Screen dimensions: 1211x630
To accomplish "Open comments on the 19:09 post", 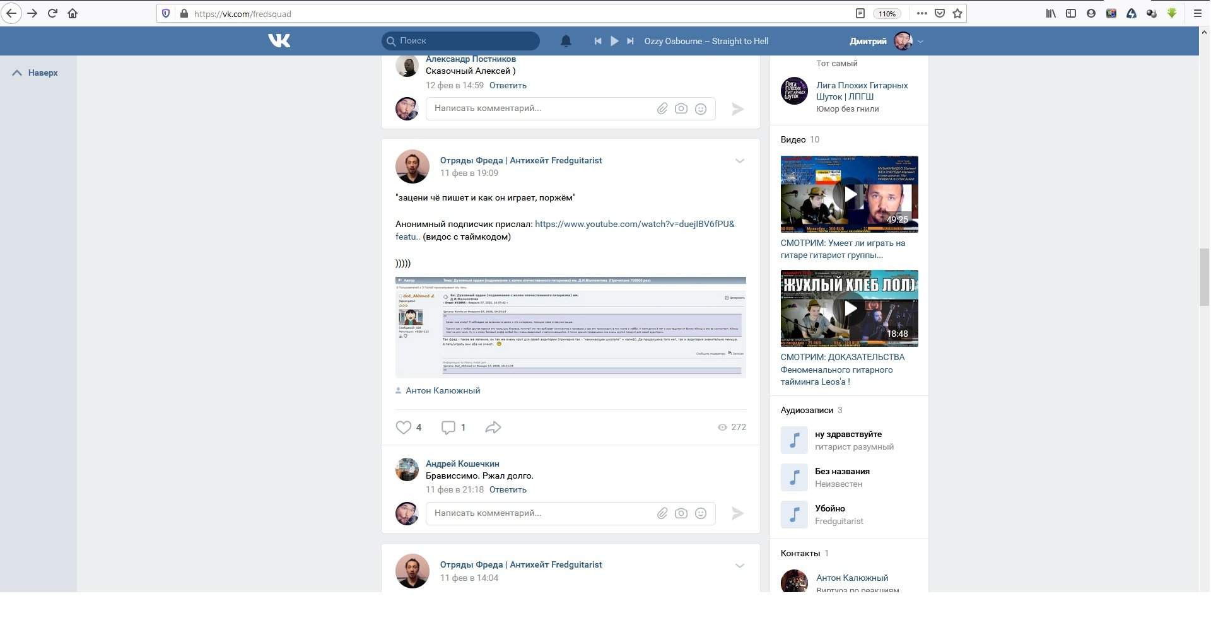I will pyautogui.click(x=448, y=428).
